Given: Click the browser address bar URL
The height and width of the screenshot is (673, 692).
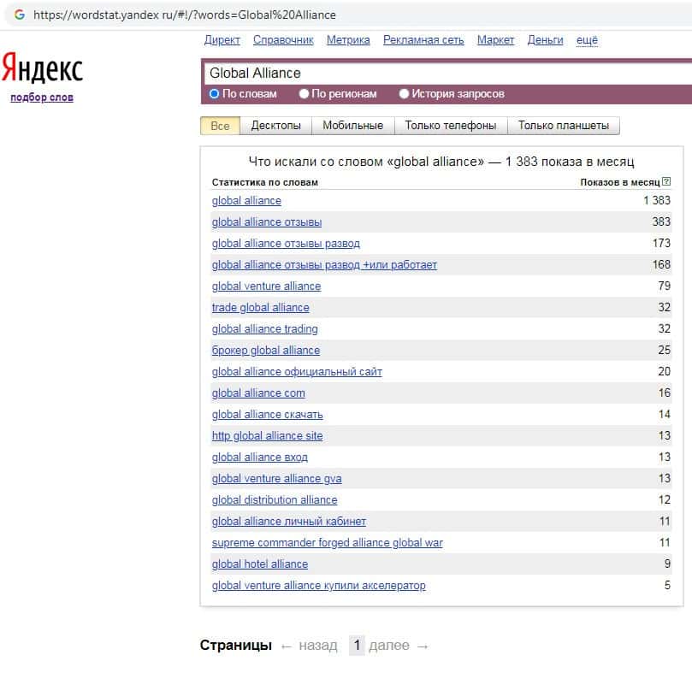Looking at the screenshot, I should [185, 15].
